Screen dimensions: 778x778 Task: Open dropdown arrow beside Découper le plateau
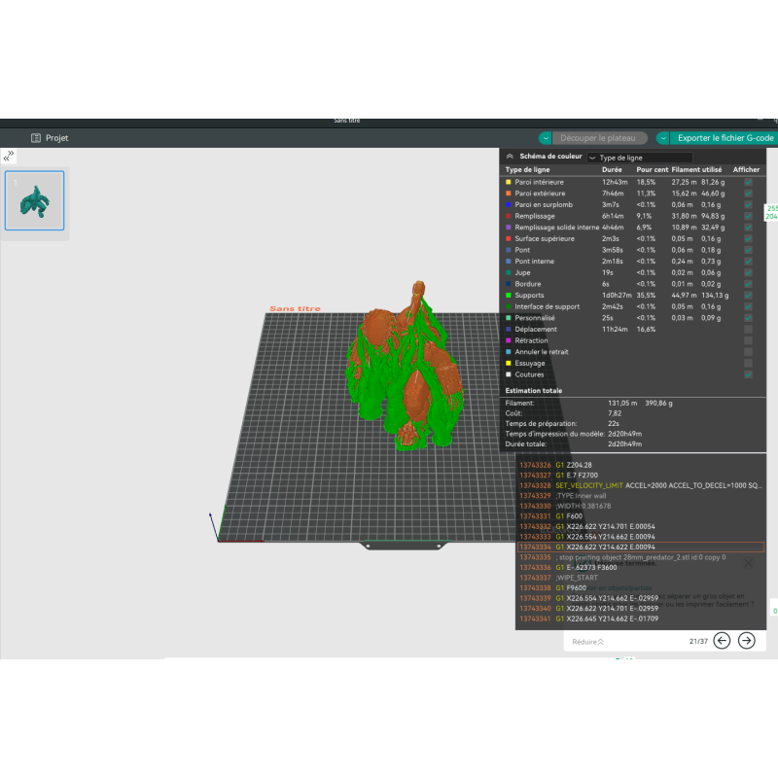[x=546, y=138]
